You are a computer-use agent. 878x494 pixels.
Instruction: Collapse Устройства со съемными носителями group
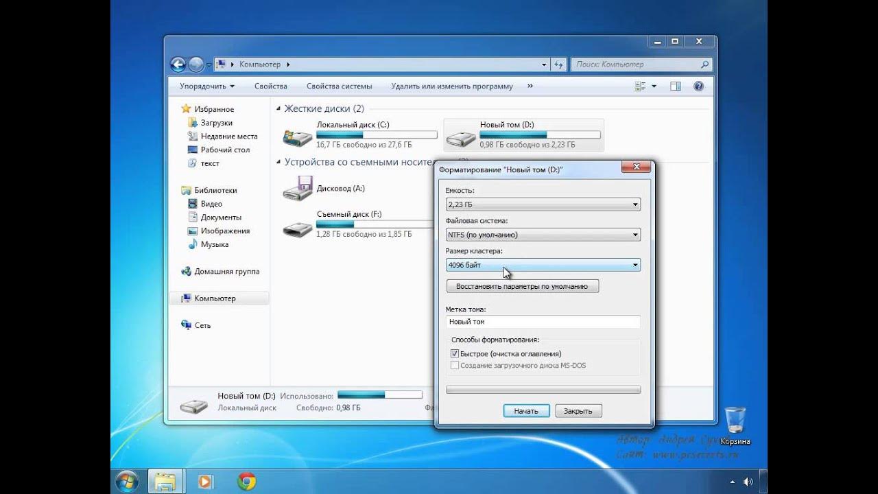[x=278, y=163]
